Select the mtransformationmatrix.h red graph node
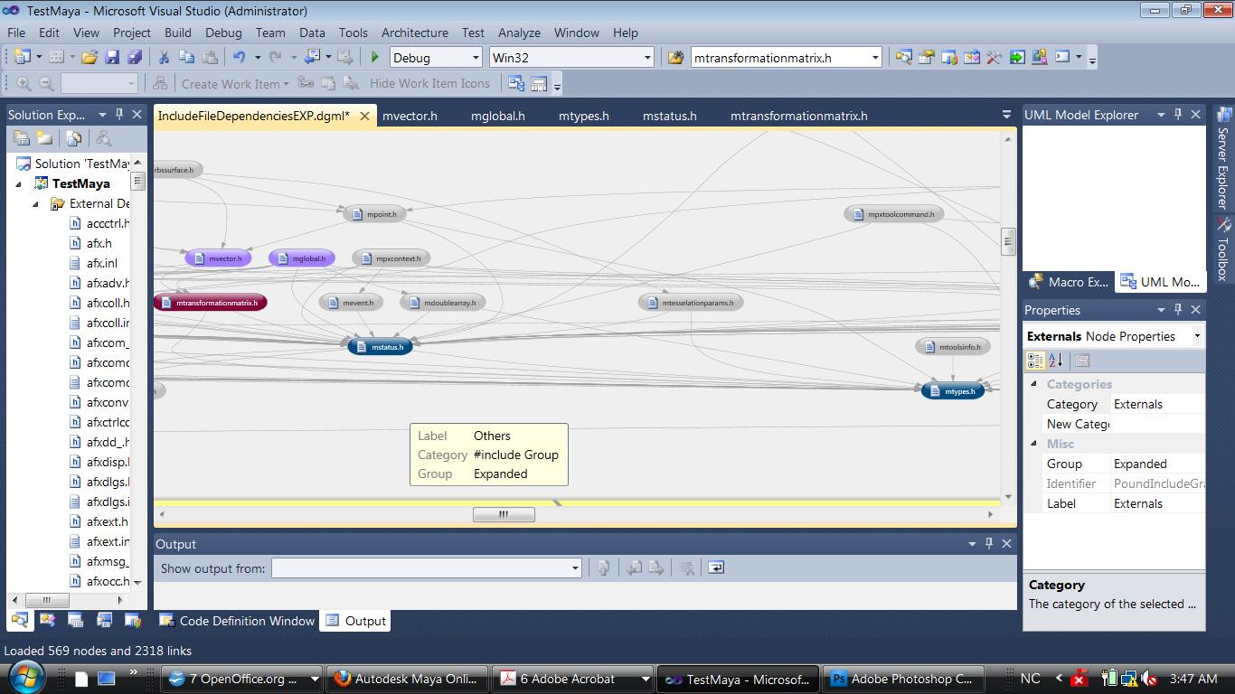 pyautogui.click(x=211, y=303)
